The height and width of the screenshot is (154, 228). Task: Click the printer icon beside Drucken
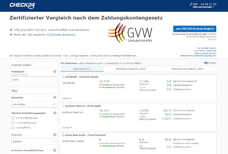(206, 63)
